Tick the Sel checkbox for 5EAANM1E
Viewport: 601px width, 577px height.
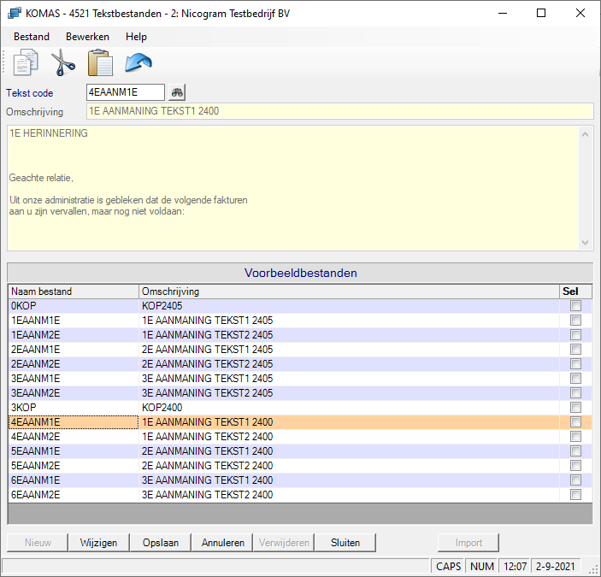[x=575, y=451]
